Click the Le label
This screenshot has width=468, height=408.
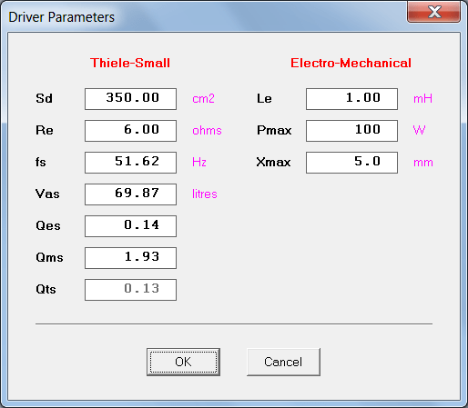click(264, 98)
